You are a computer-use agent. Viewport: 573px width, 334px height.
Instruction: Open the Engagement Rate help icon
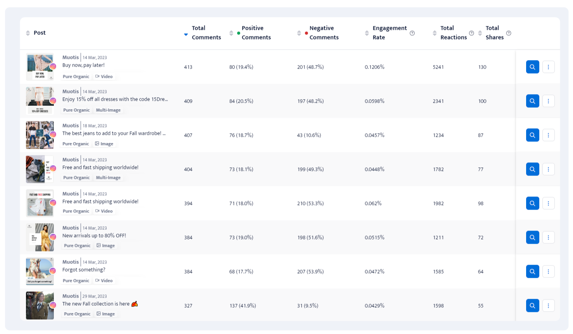(412, 33)
